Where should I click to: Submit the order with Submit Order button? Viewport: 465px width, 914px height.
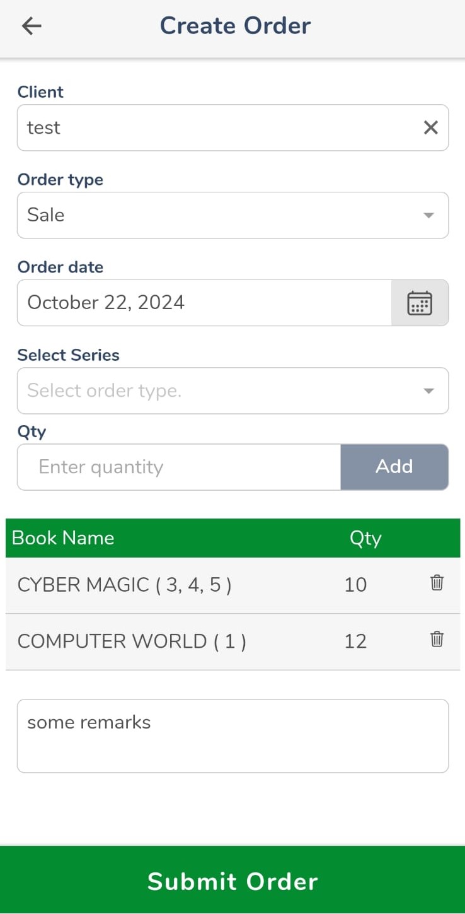tap(233, 881)
